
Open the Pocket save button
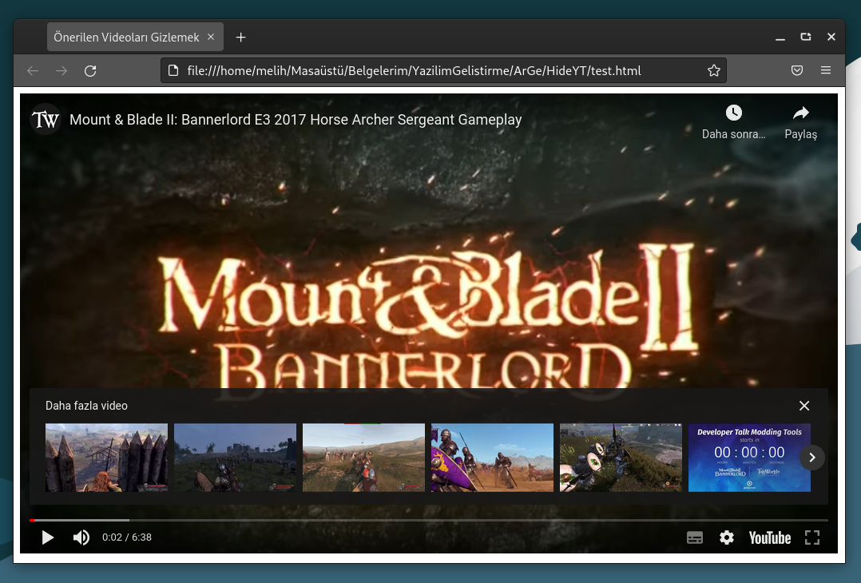[x=797, y=70]
